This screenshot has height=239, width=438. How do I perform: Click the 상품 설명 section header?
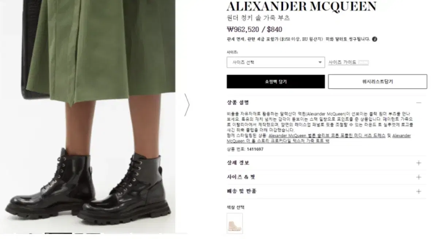click(x=238, y=103)
